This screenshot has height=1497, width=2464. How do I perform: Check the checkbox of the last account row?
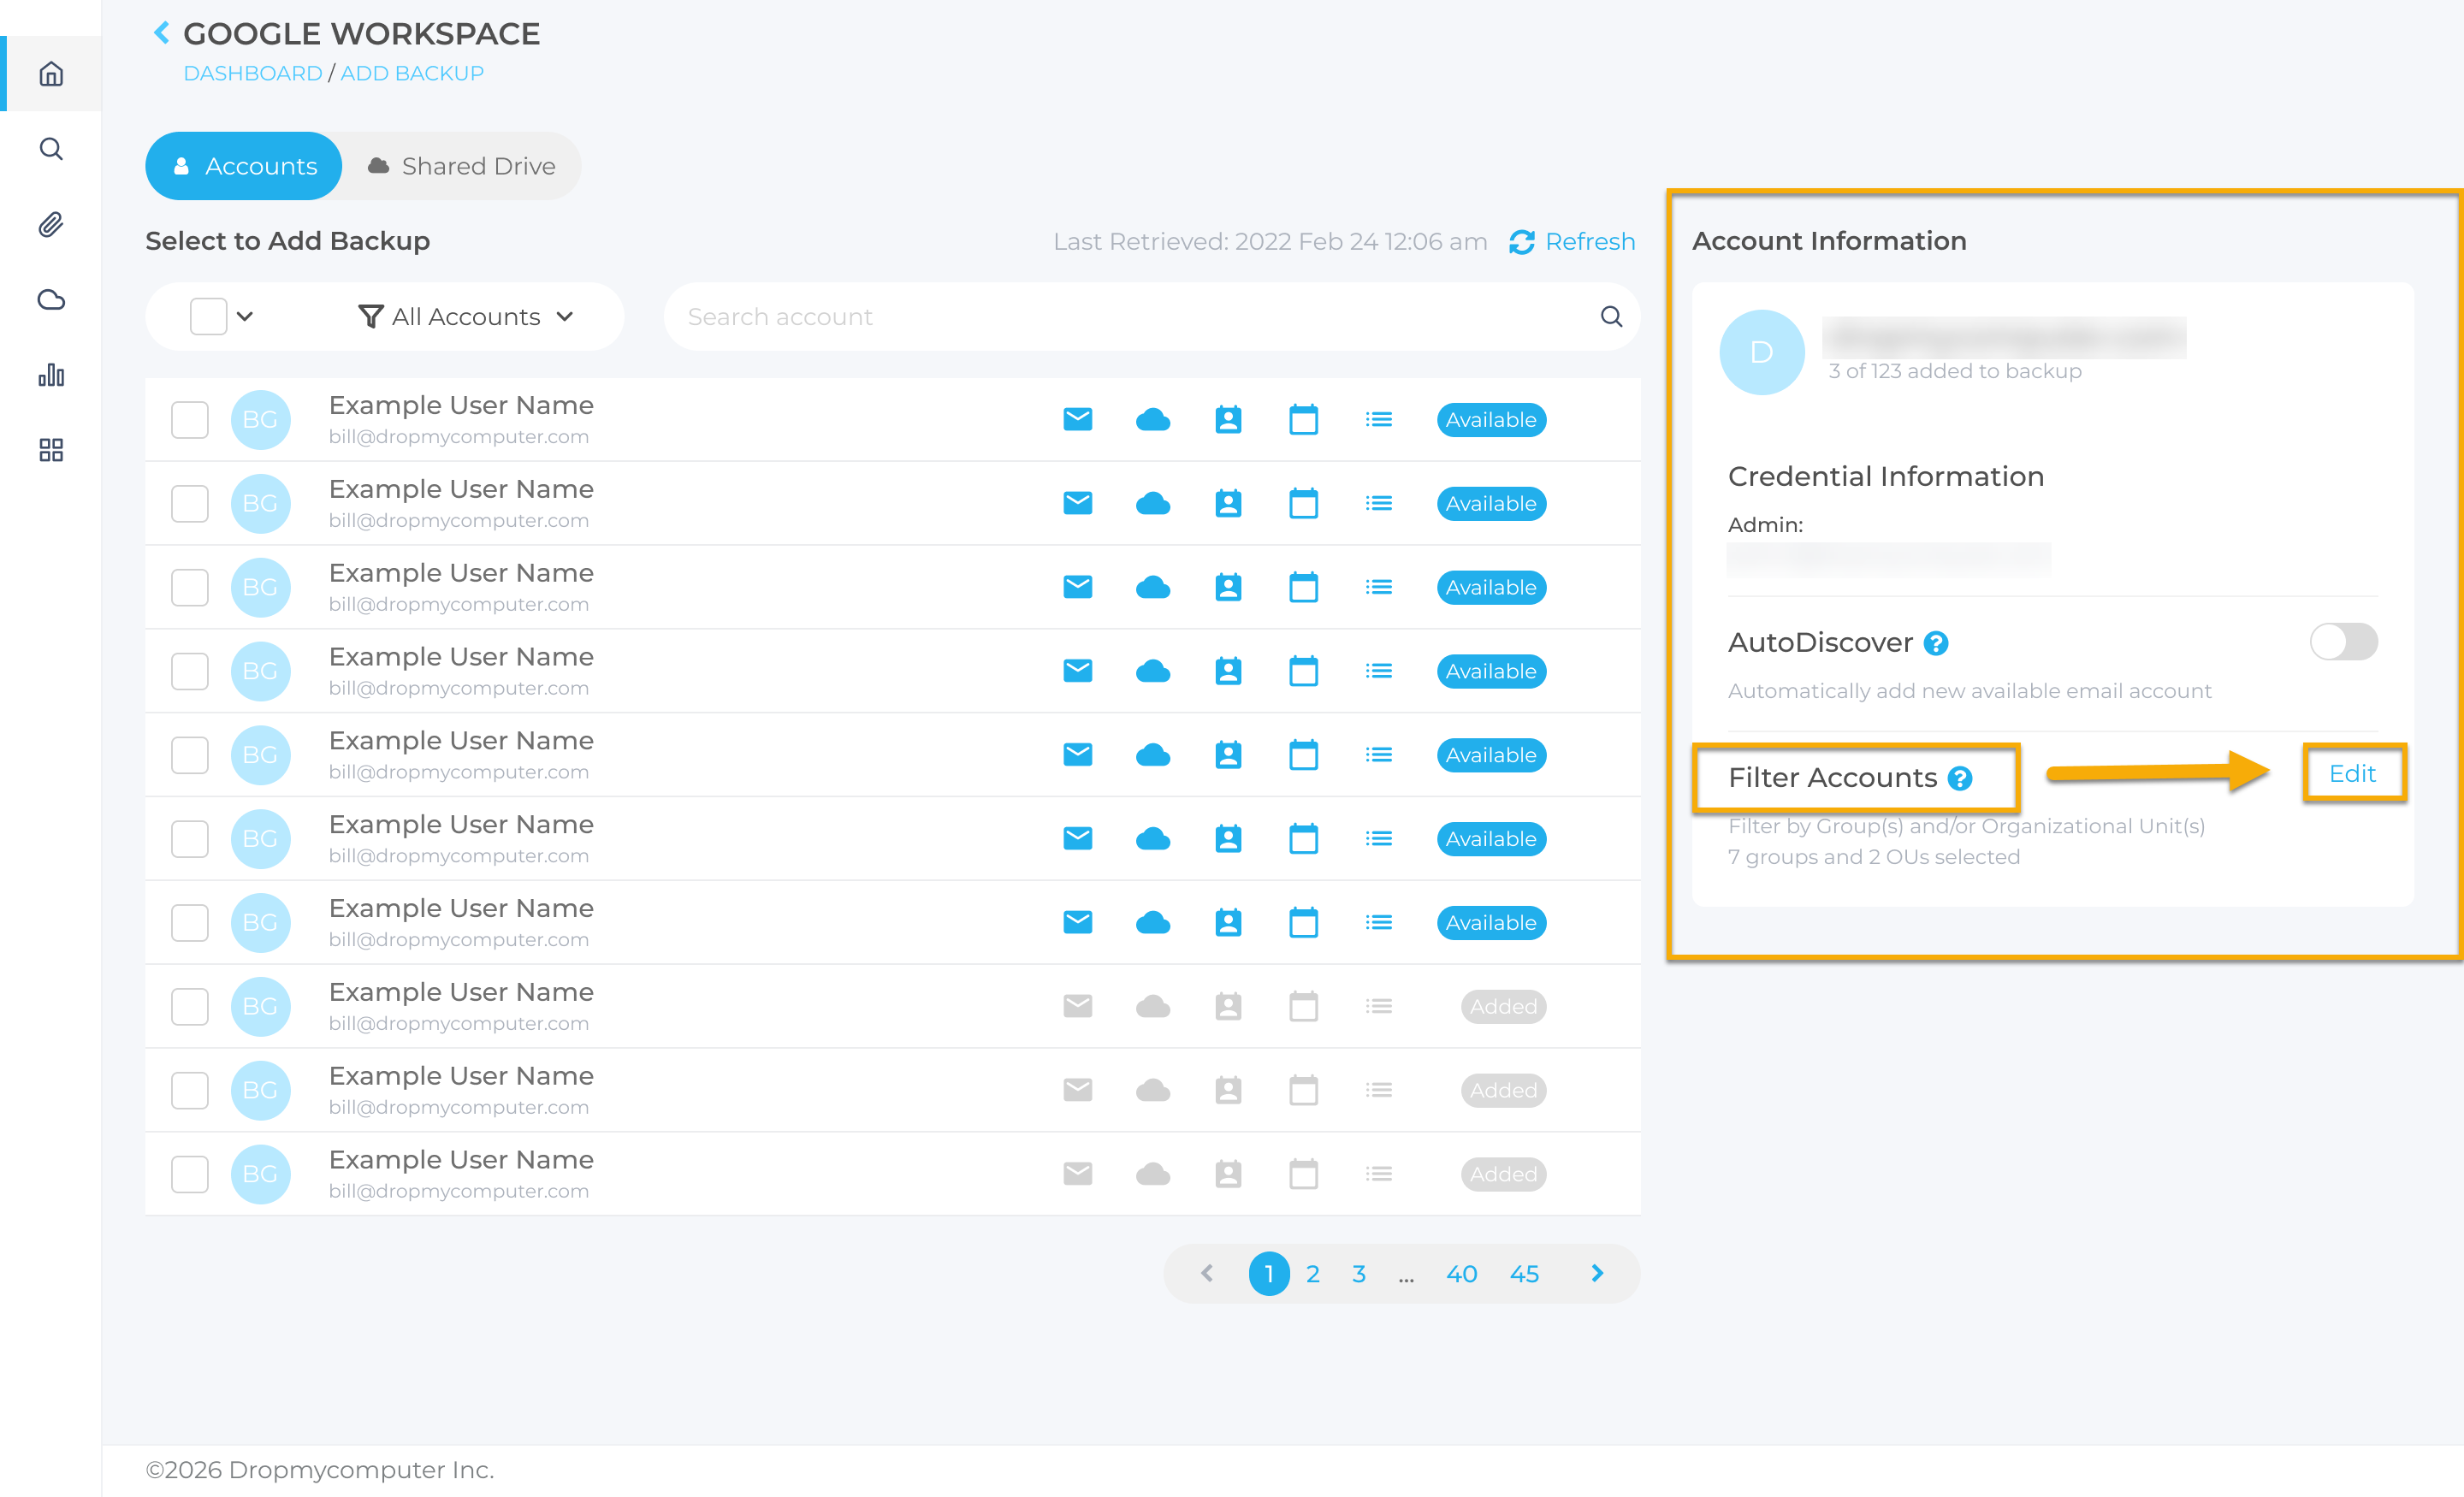click(x=189, y=1173)
